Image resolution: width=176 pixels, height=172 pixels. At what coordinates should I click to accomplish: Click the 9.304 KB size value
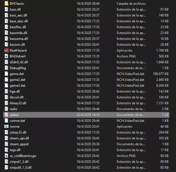point(162,86)
